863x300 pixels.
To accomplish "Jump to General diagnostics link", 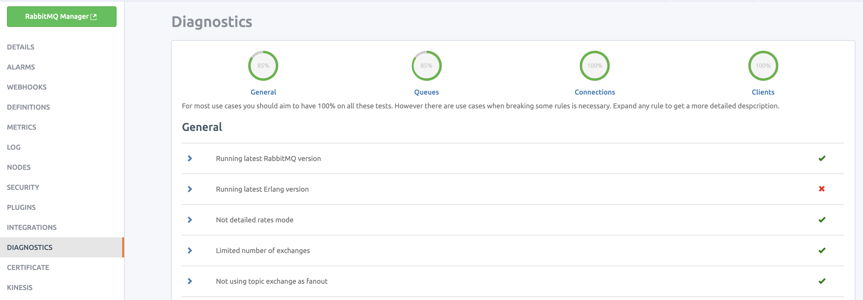I will 263,92.
